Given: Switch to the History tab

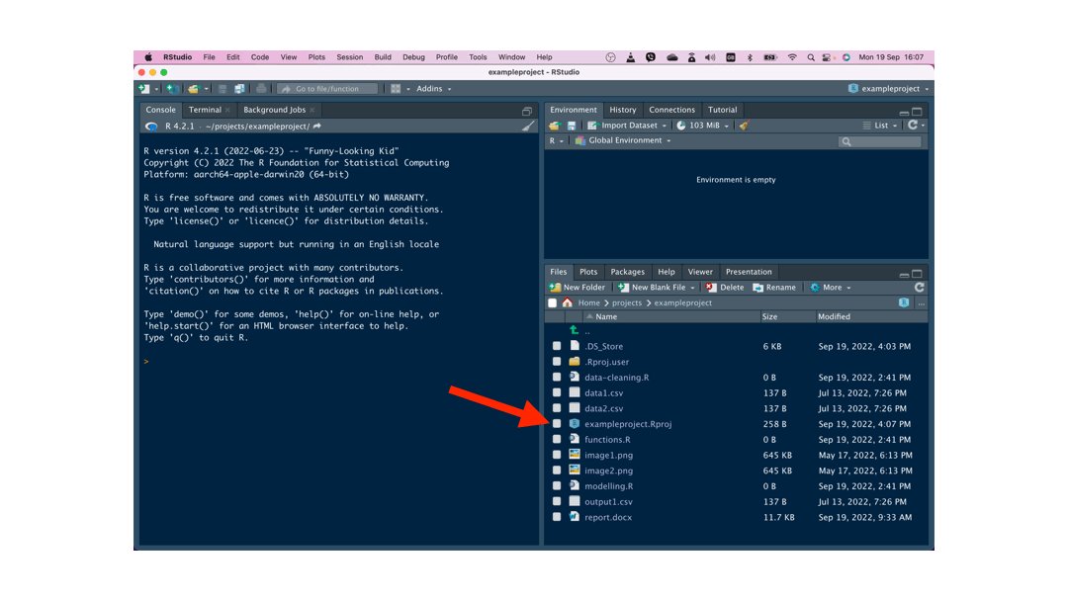Looking at the screenshot, I should (x=623, y=110).
